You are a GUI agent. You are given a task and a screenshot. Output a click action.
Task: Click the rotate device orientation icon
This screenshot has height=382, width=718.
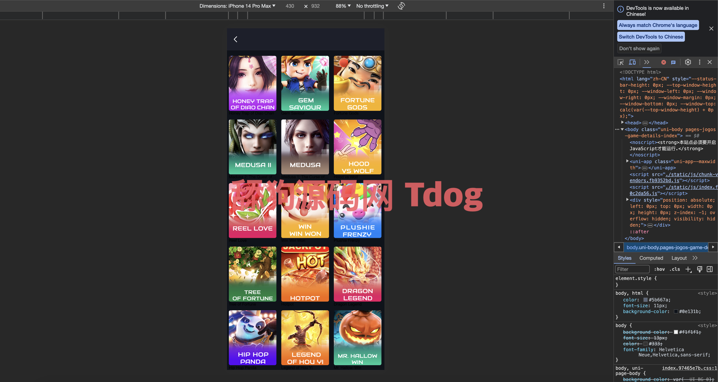click(401, 6)
